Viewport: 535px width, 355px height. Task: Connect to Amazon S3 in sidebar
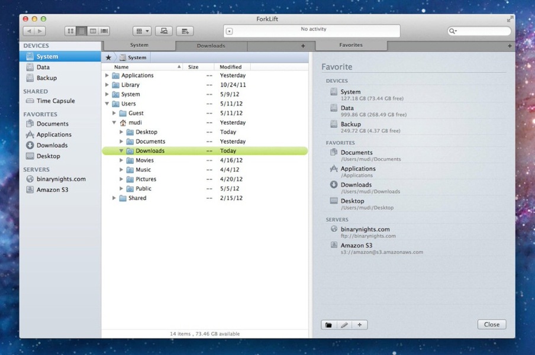(60, 189)
